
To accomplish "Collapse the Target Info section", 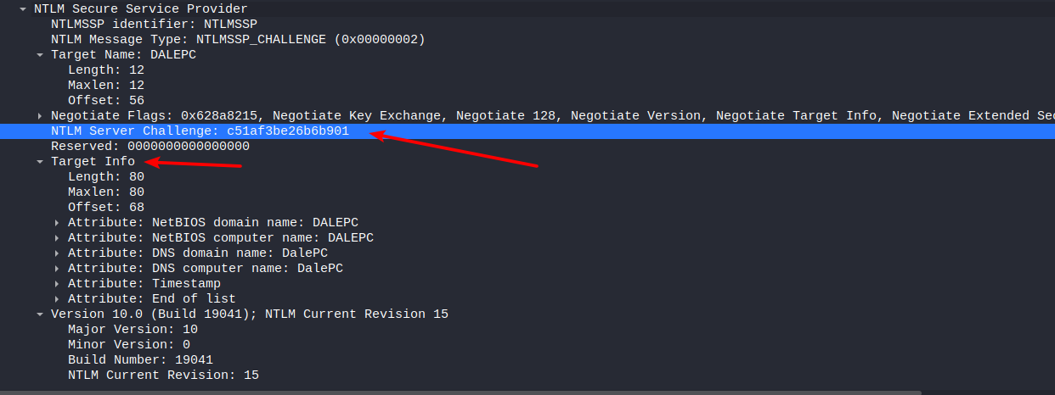I will pyautogui.click(x=40, y=162).
